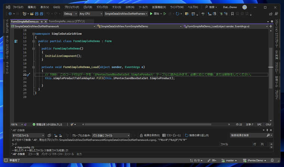
Task: Click the New Project toolbar icon
Action: (24, 14)
